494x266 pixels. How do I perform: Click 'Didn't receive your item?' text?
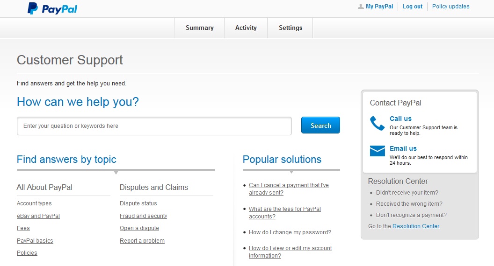tap(407, 192)
